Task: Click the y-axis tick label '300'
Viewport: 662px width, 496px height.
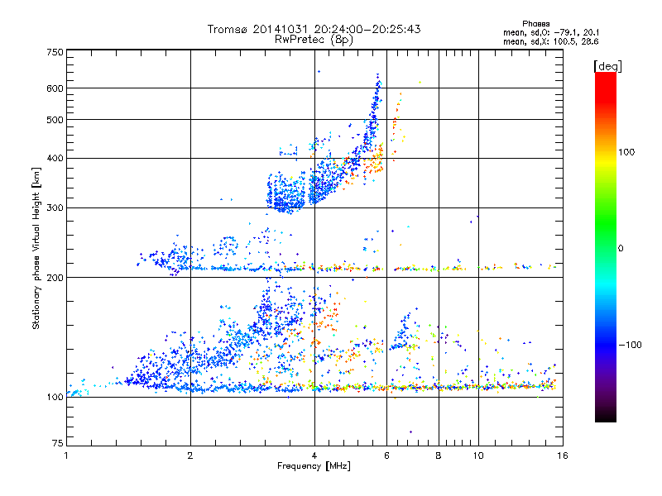Action: [55, 208]
